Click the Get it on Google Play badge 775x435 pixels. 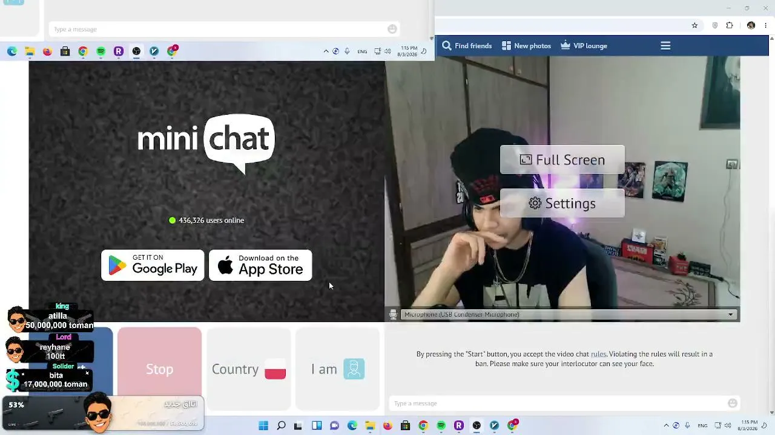click(153, 265)
